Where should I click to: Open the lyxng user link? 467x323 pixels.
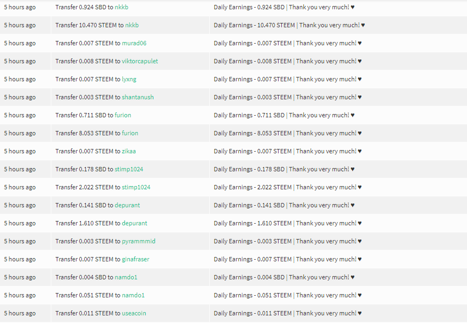click(x=129, y=80)
